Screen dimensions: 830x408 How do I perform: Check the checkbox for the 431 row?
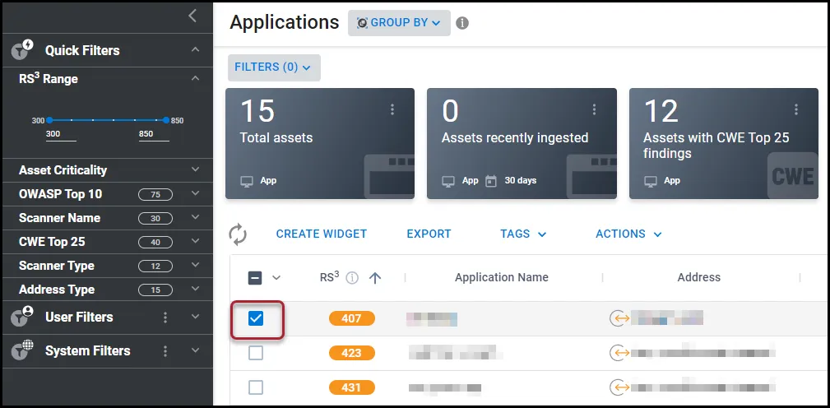pos(256,387)
